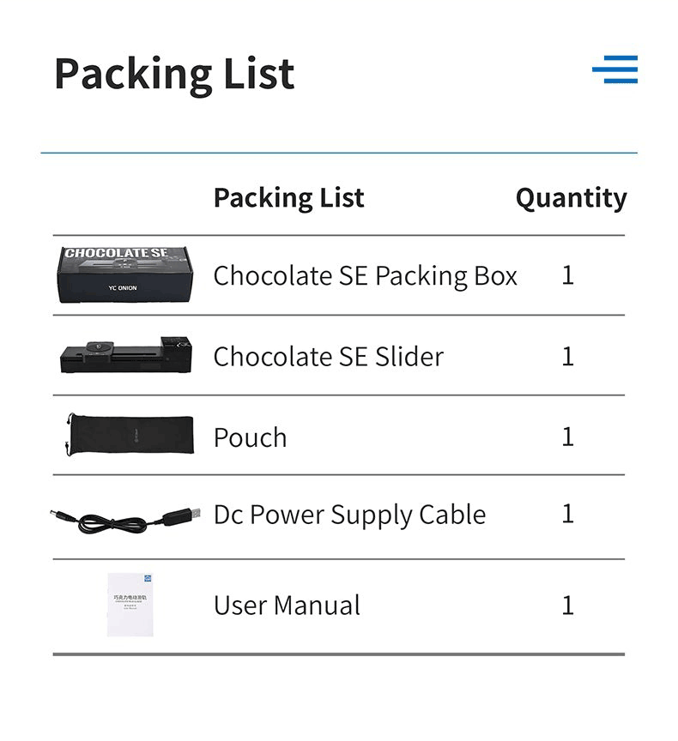Select the Chocolate SE Packing Box text
This screenshot has height=741, width=678.
click(365, 275)
